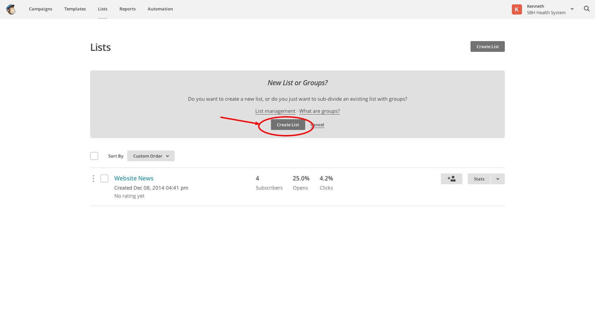Open the Custom Order sort dropdown
This screenshot has width=595, height=330.
[151, 156]
